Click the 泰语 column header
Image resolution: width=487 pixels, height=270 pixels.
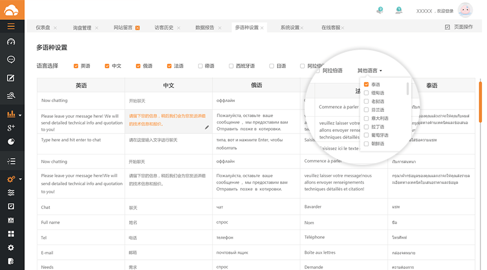coord(432,85)
